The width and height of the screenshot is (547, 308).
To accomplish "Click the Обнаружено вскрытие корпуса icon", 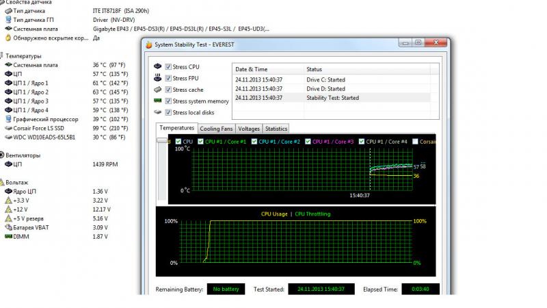I will (x=8, y=38).
